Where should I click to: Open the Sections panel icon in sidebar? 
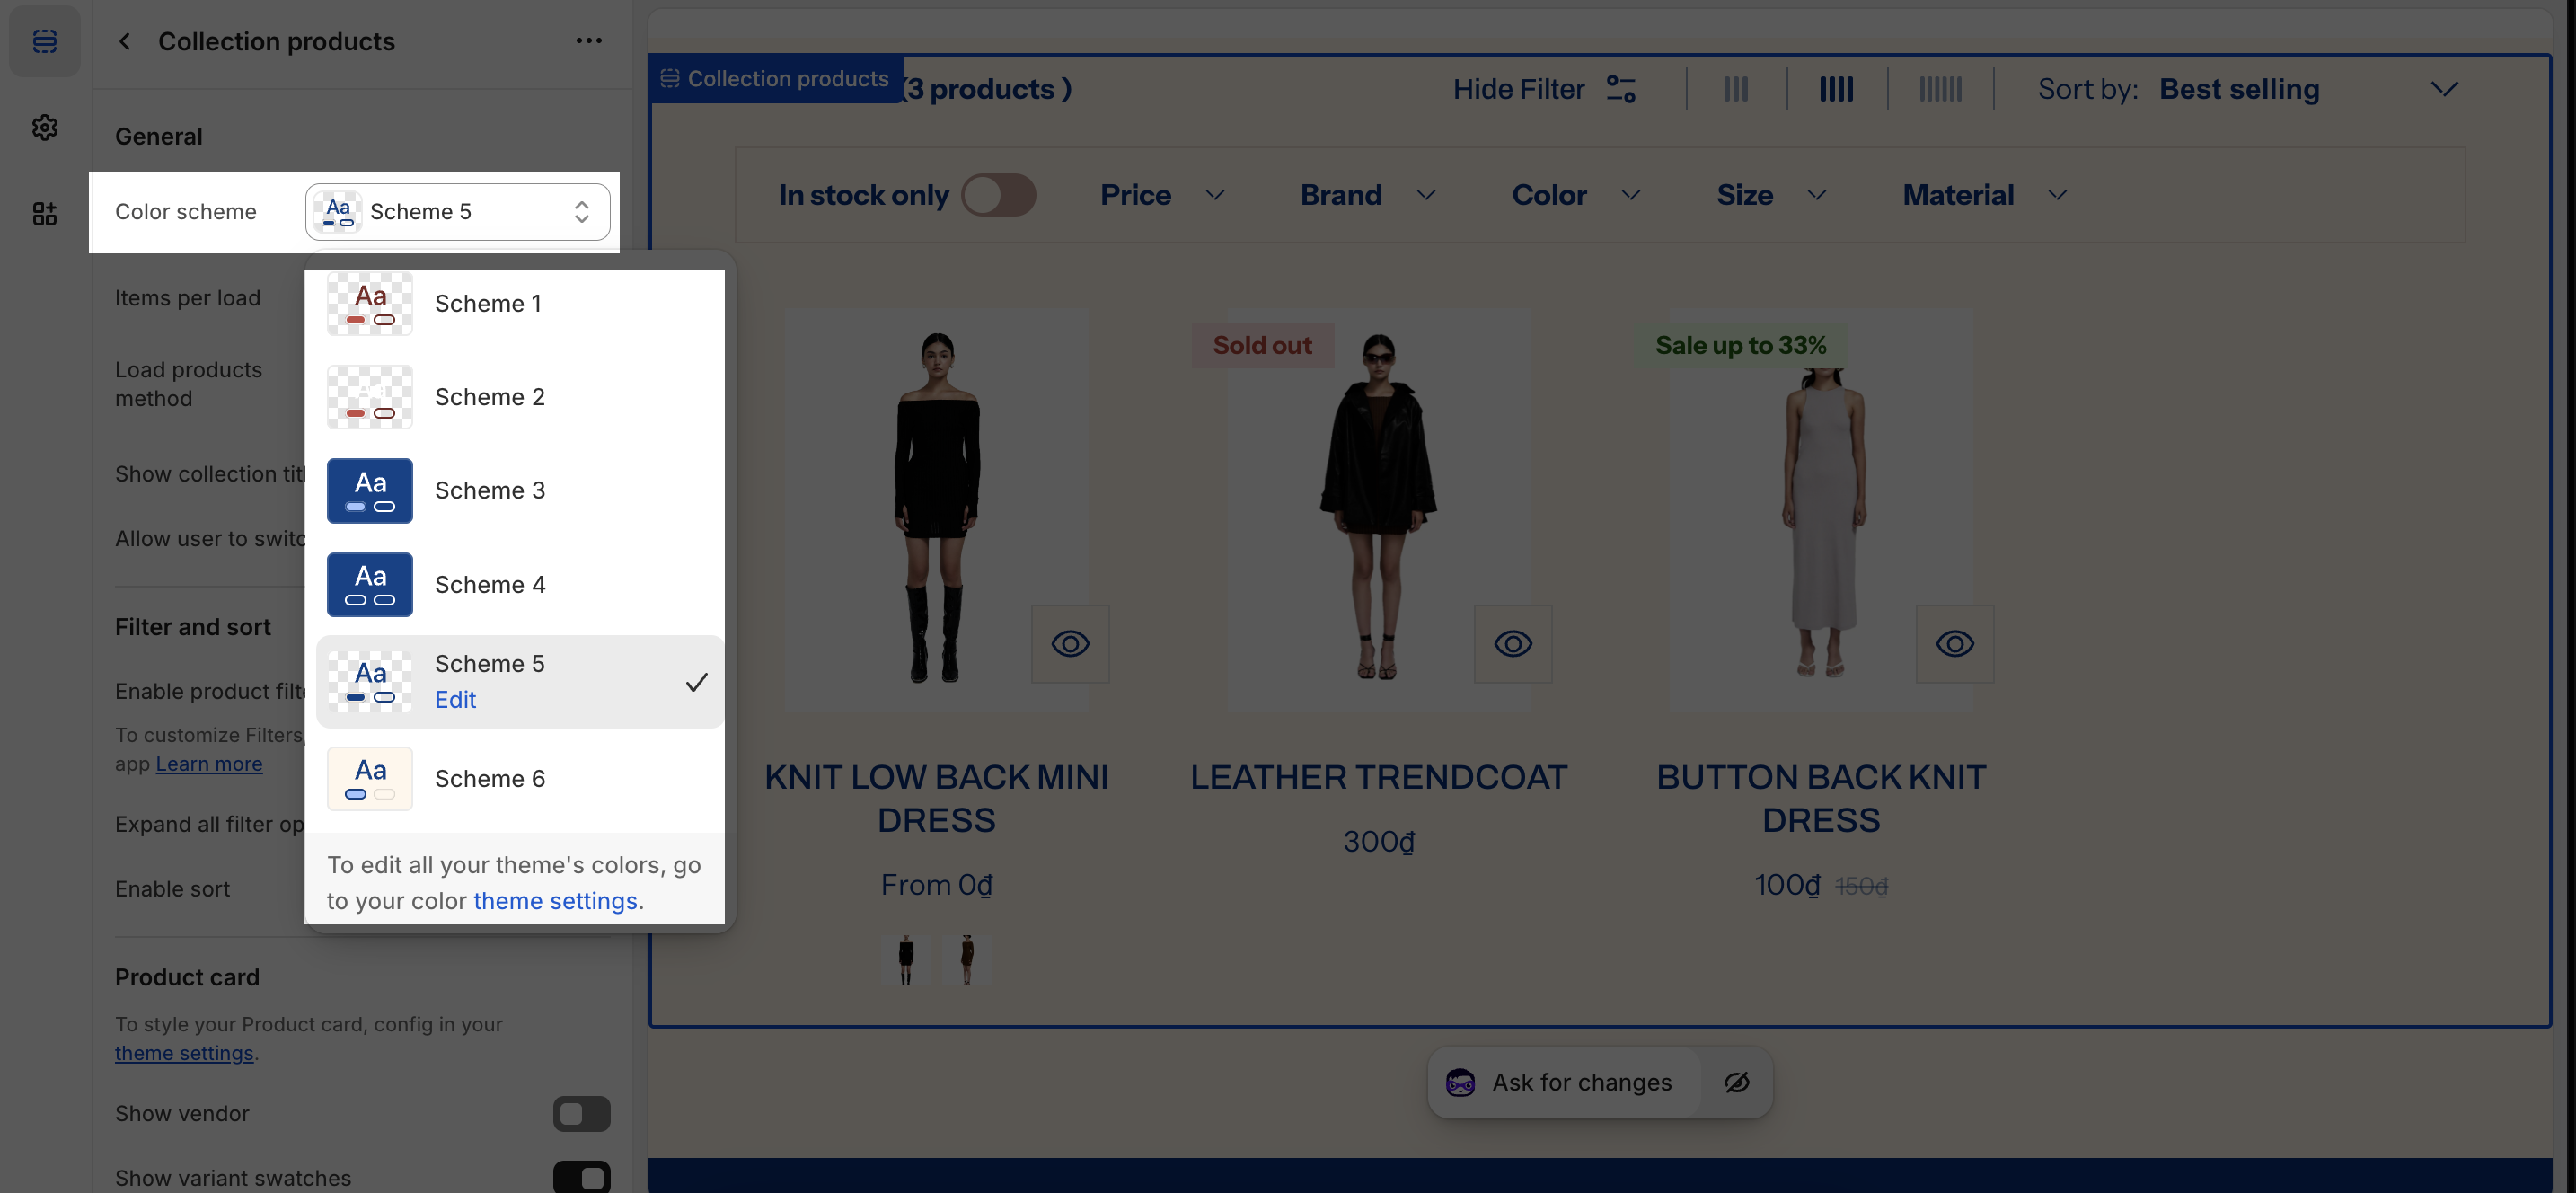[x=45, y=41]
